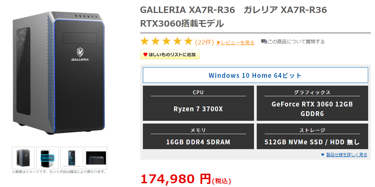Viewport: 375px width, 187px height.
Task: Click the (22件) review count
Action: tap(204, 42)
